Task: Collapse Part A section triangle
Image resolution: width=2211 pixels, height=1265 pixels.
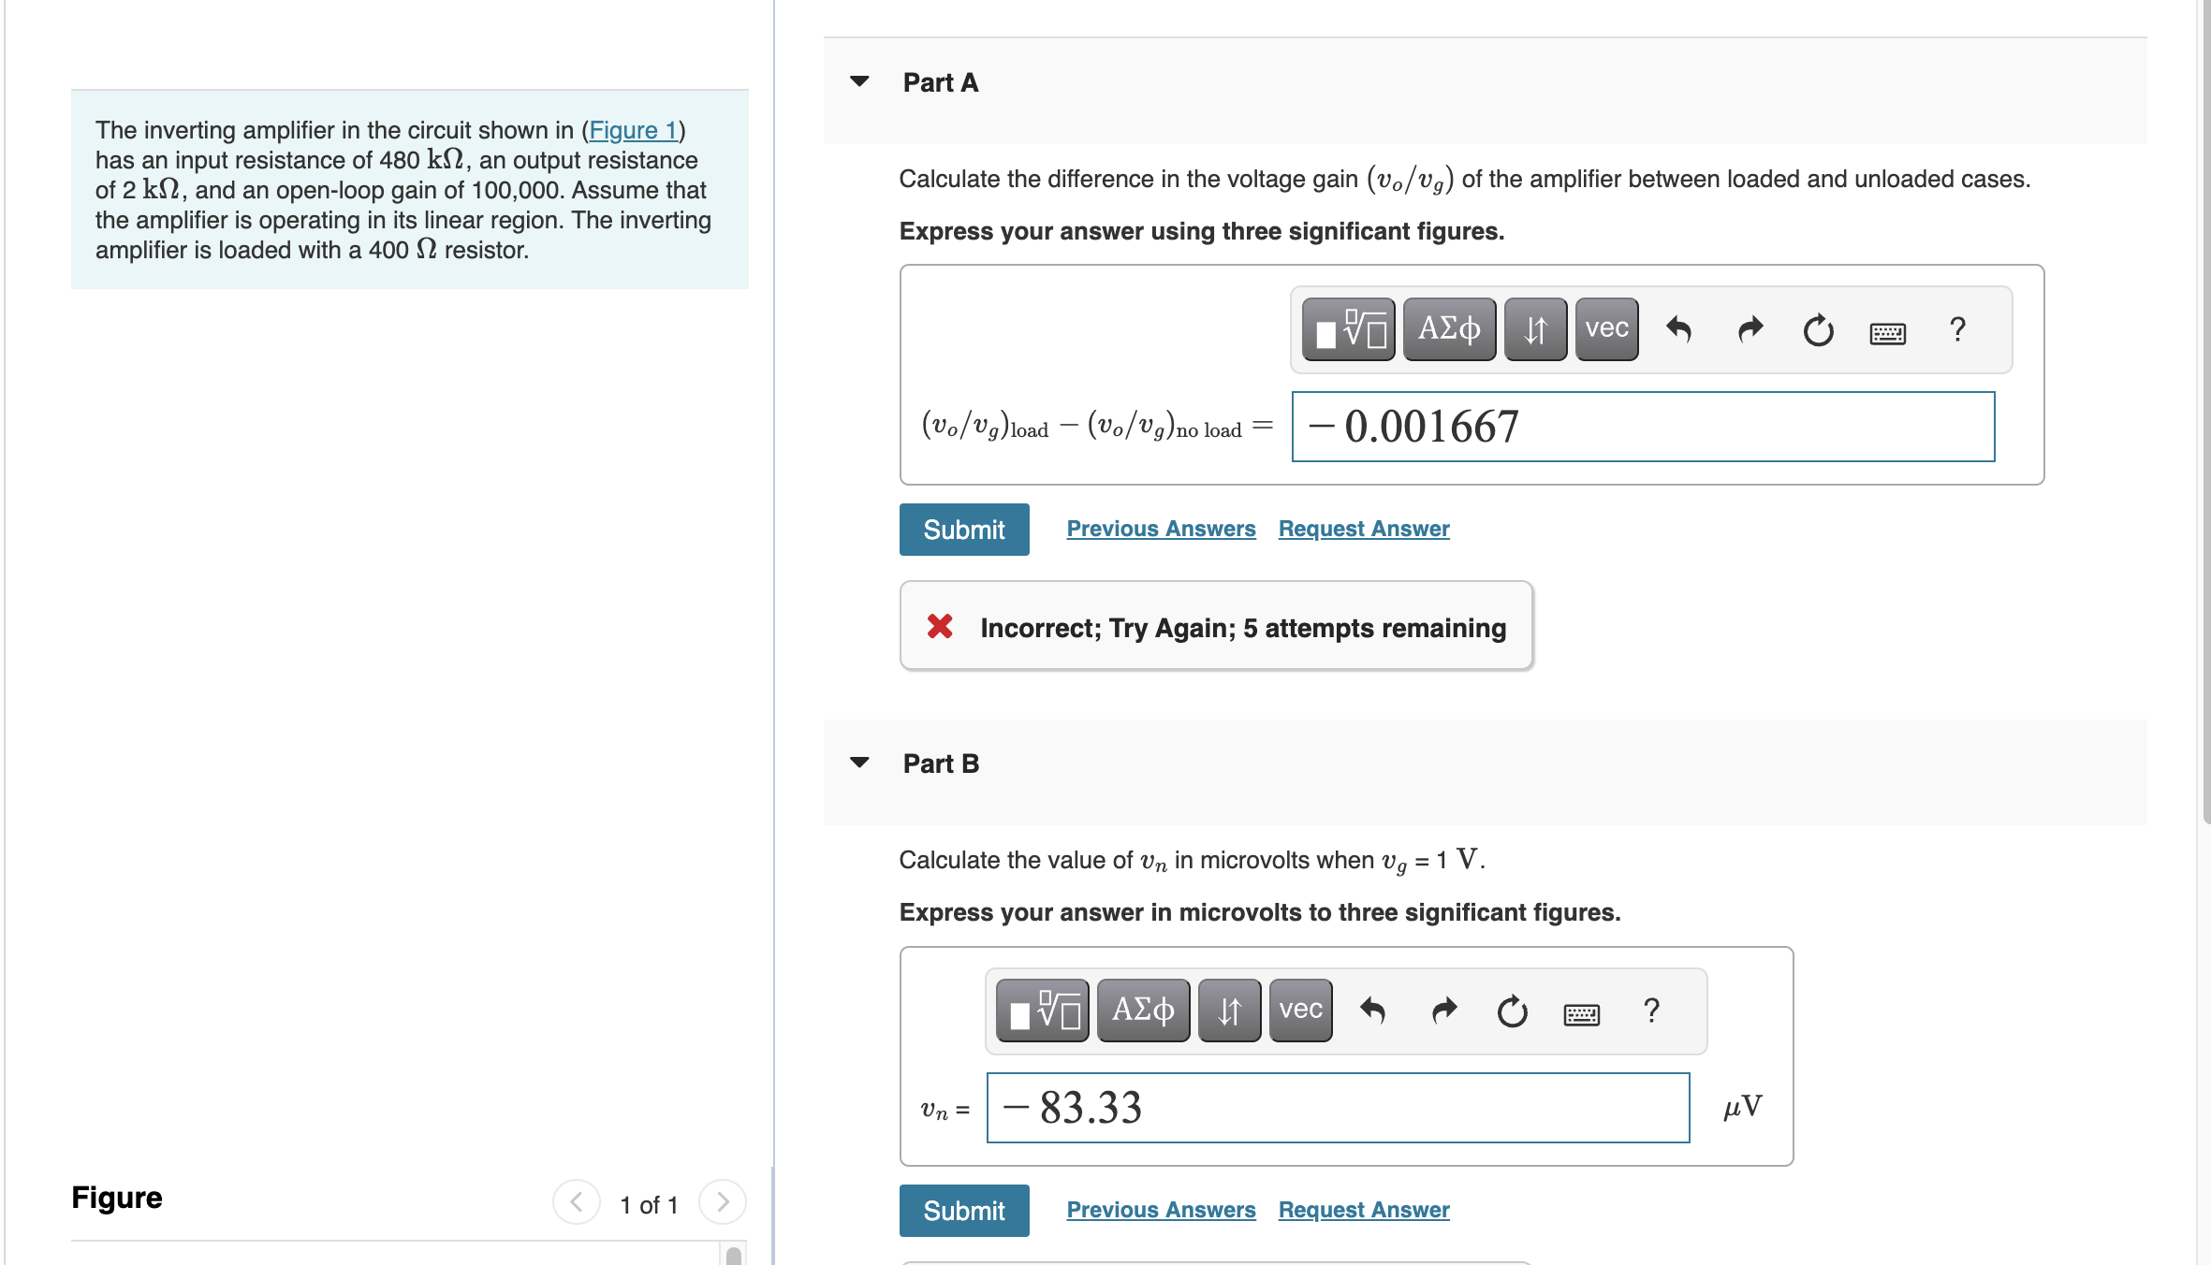Action: click(859, 81)
